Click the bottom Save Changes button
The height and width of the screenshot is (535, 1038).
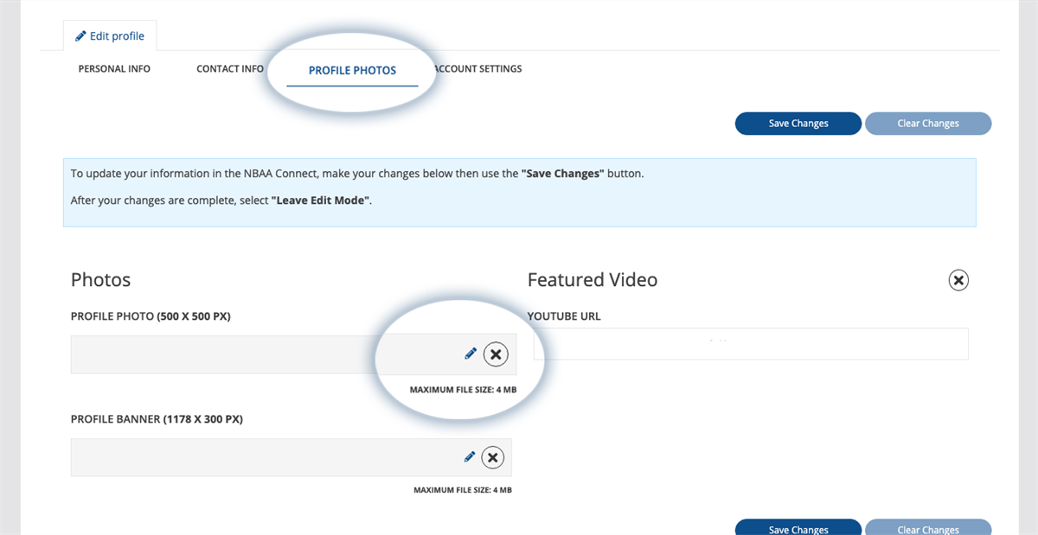point(798,528)
